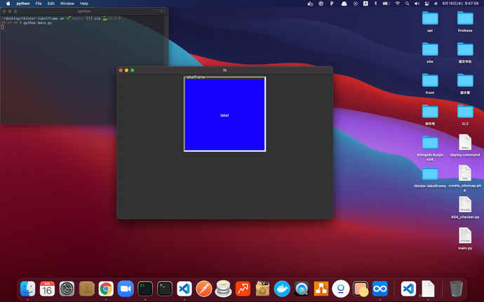This screenshot has height=302, width=484.
Task: Minimize the tk window with yellow button
Action: 126,70
